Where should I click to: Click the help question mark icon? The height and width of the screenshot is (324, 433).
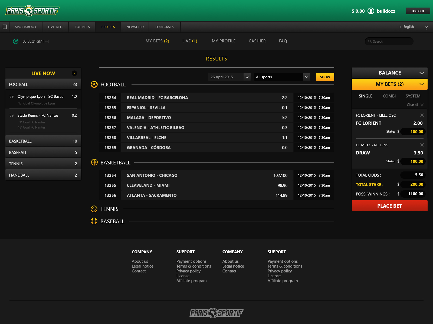coord(426,27)
